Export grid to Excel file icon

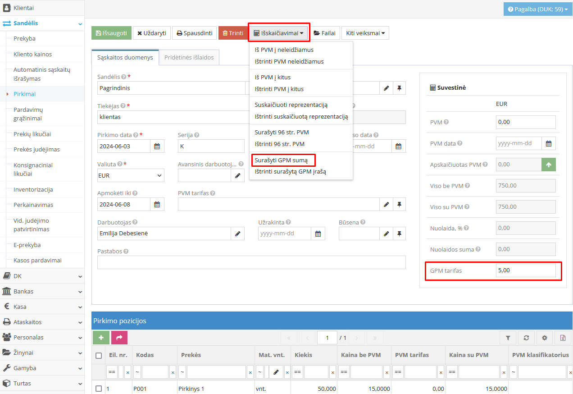[x=563, y=338]
